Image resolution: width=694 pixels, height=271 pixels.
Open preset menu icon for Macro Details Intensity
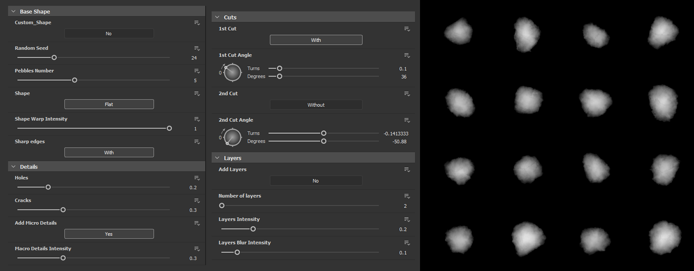pyautogui.click(x=197, y=249)
